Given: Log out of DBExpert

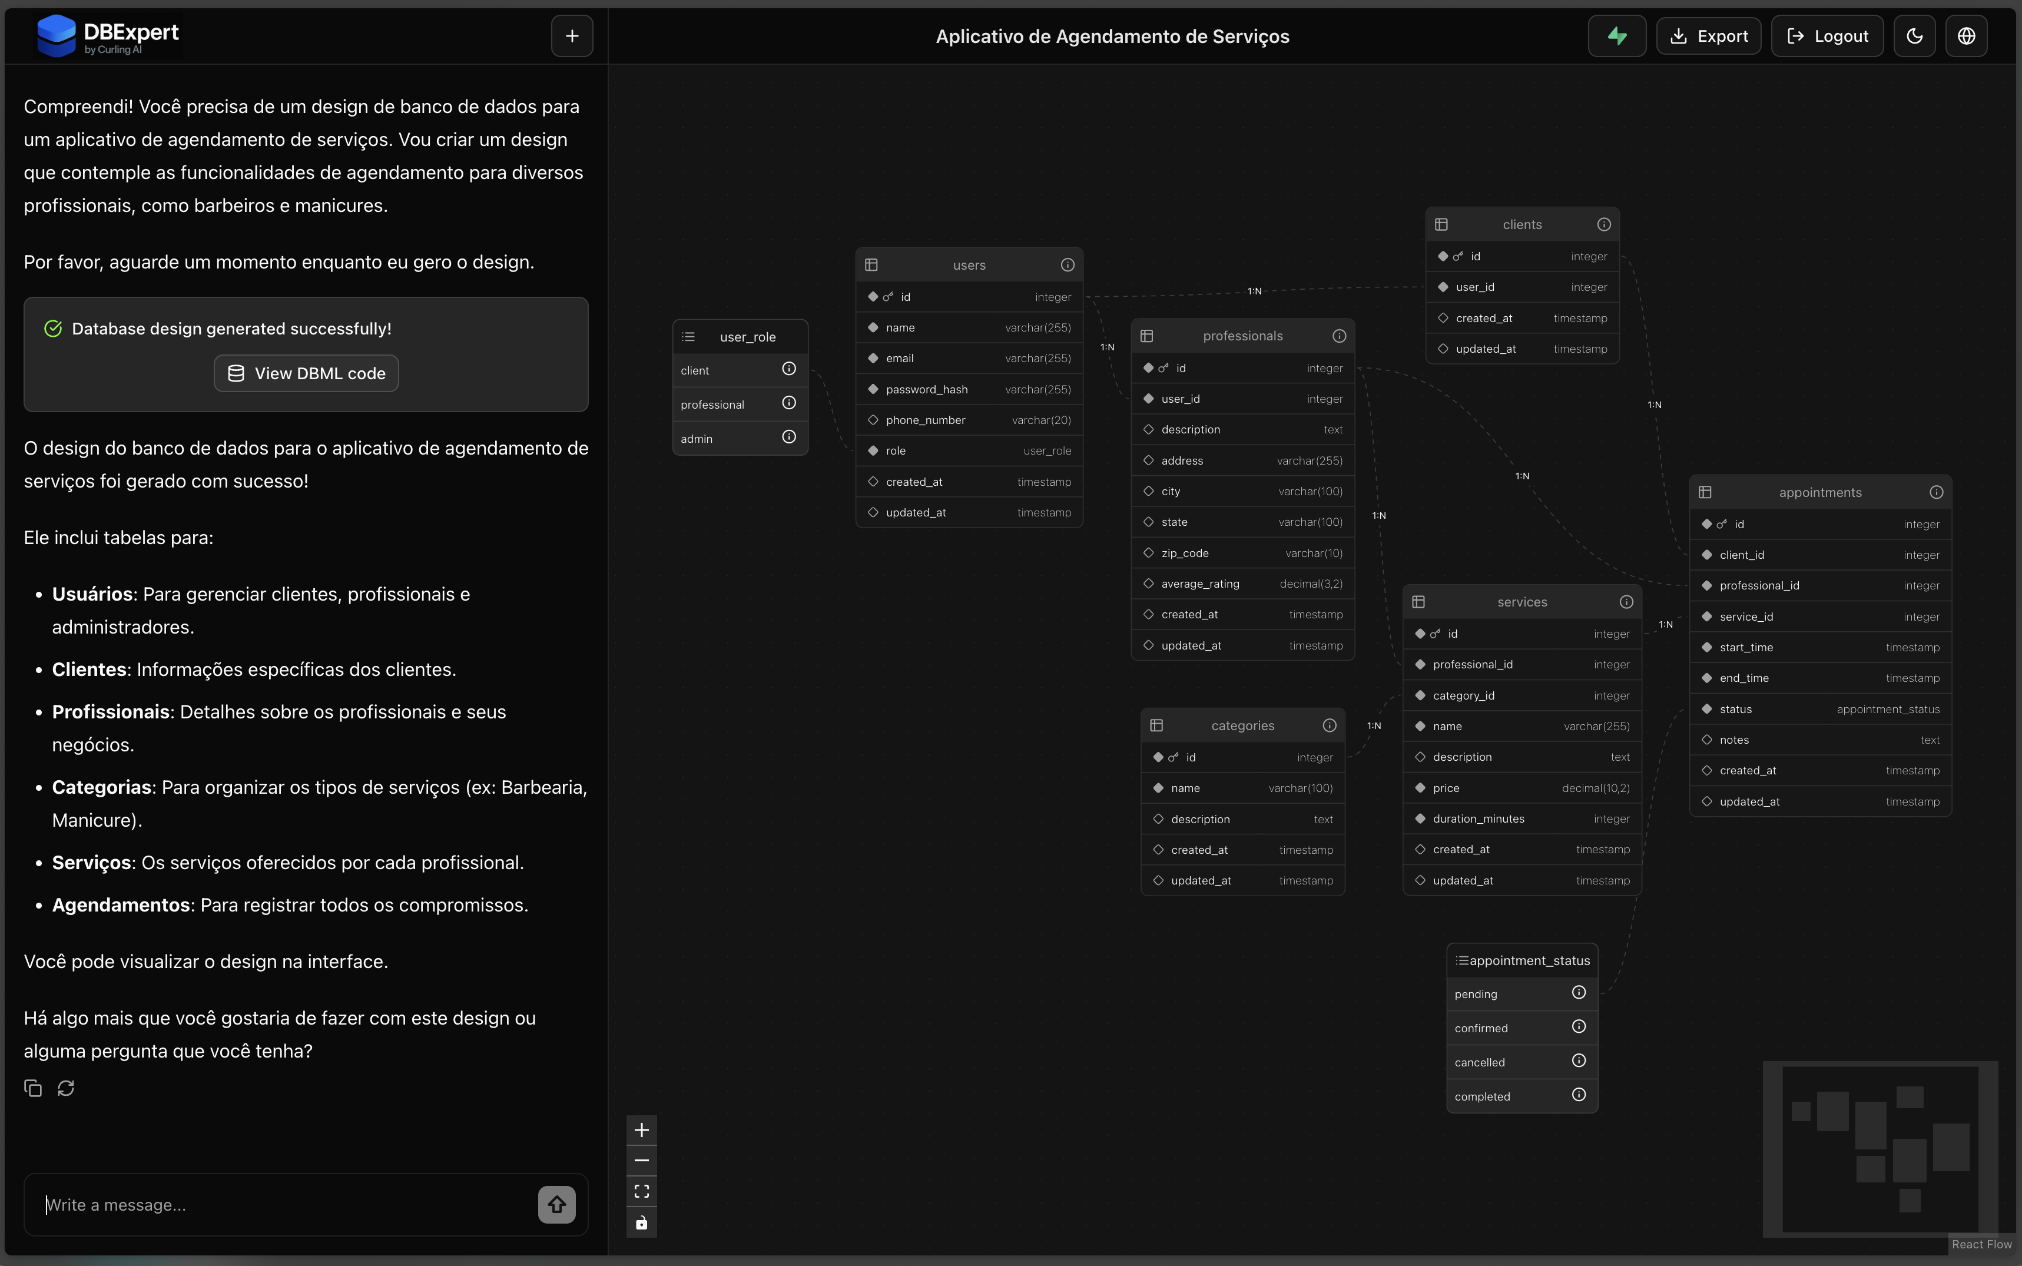Looking at the screenshot, I should pyautogui.click(x=1827, y=36).
